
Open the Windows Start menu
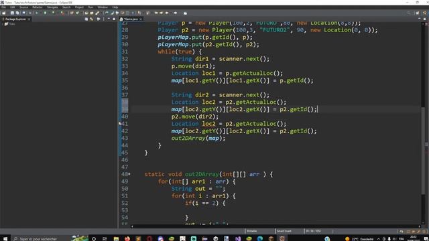tap(5, 238)
